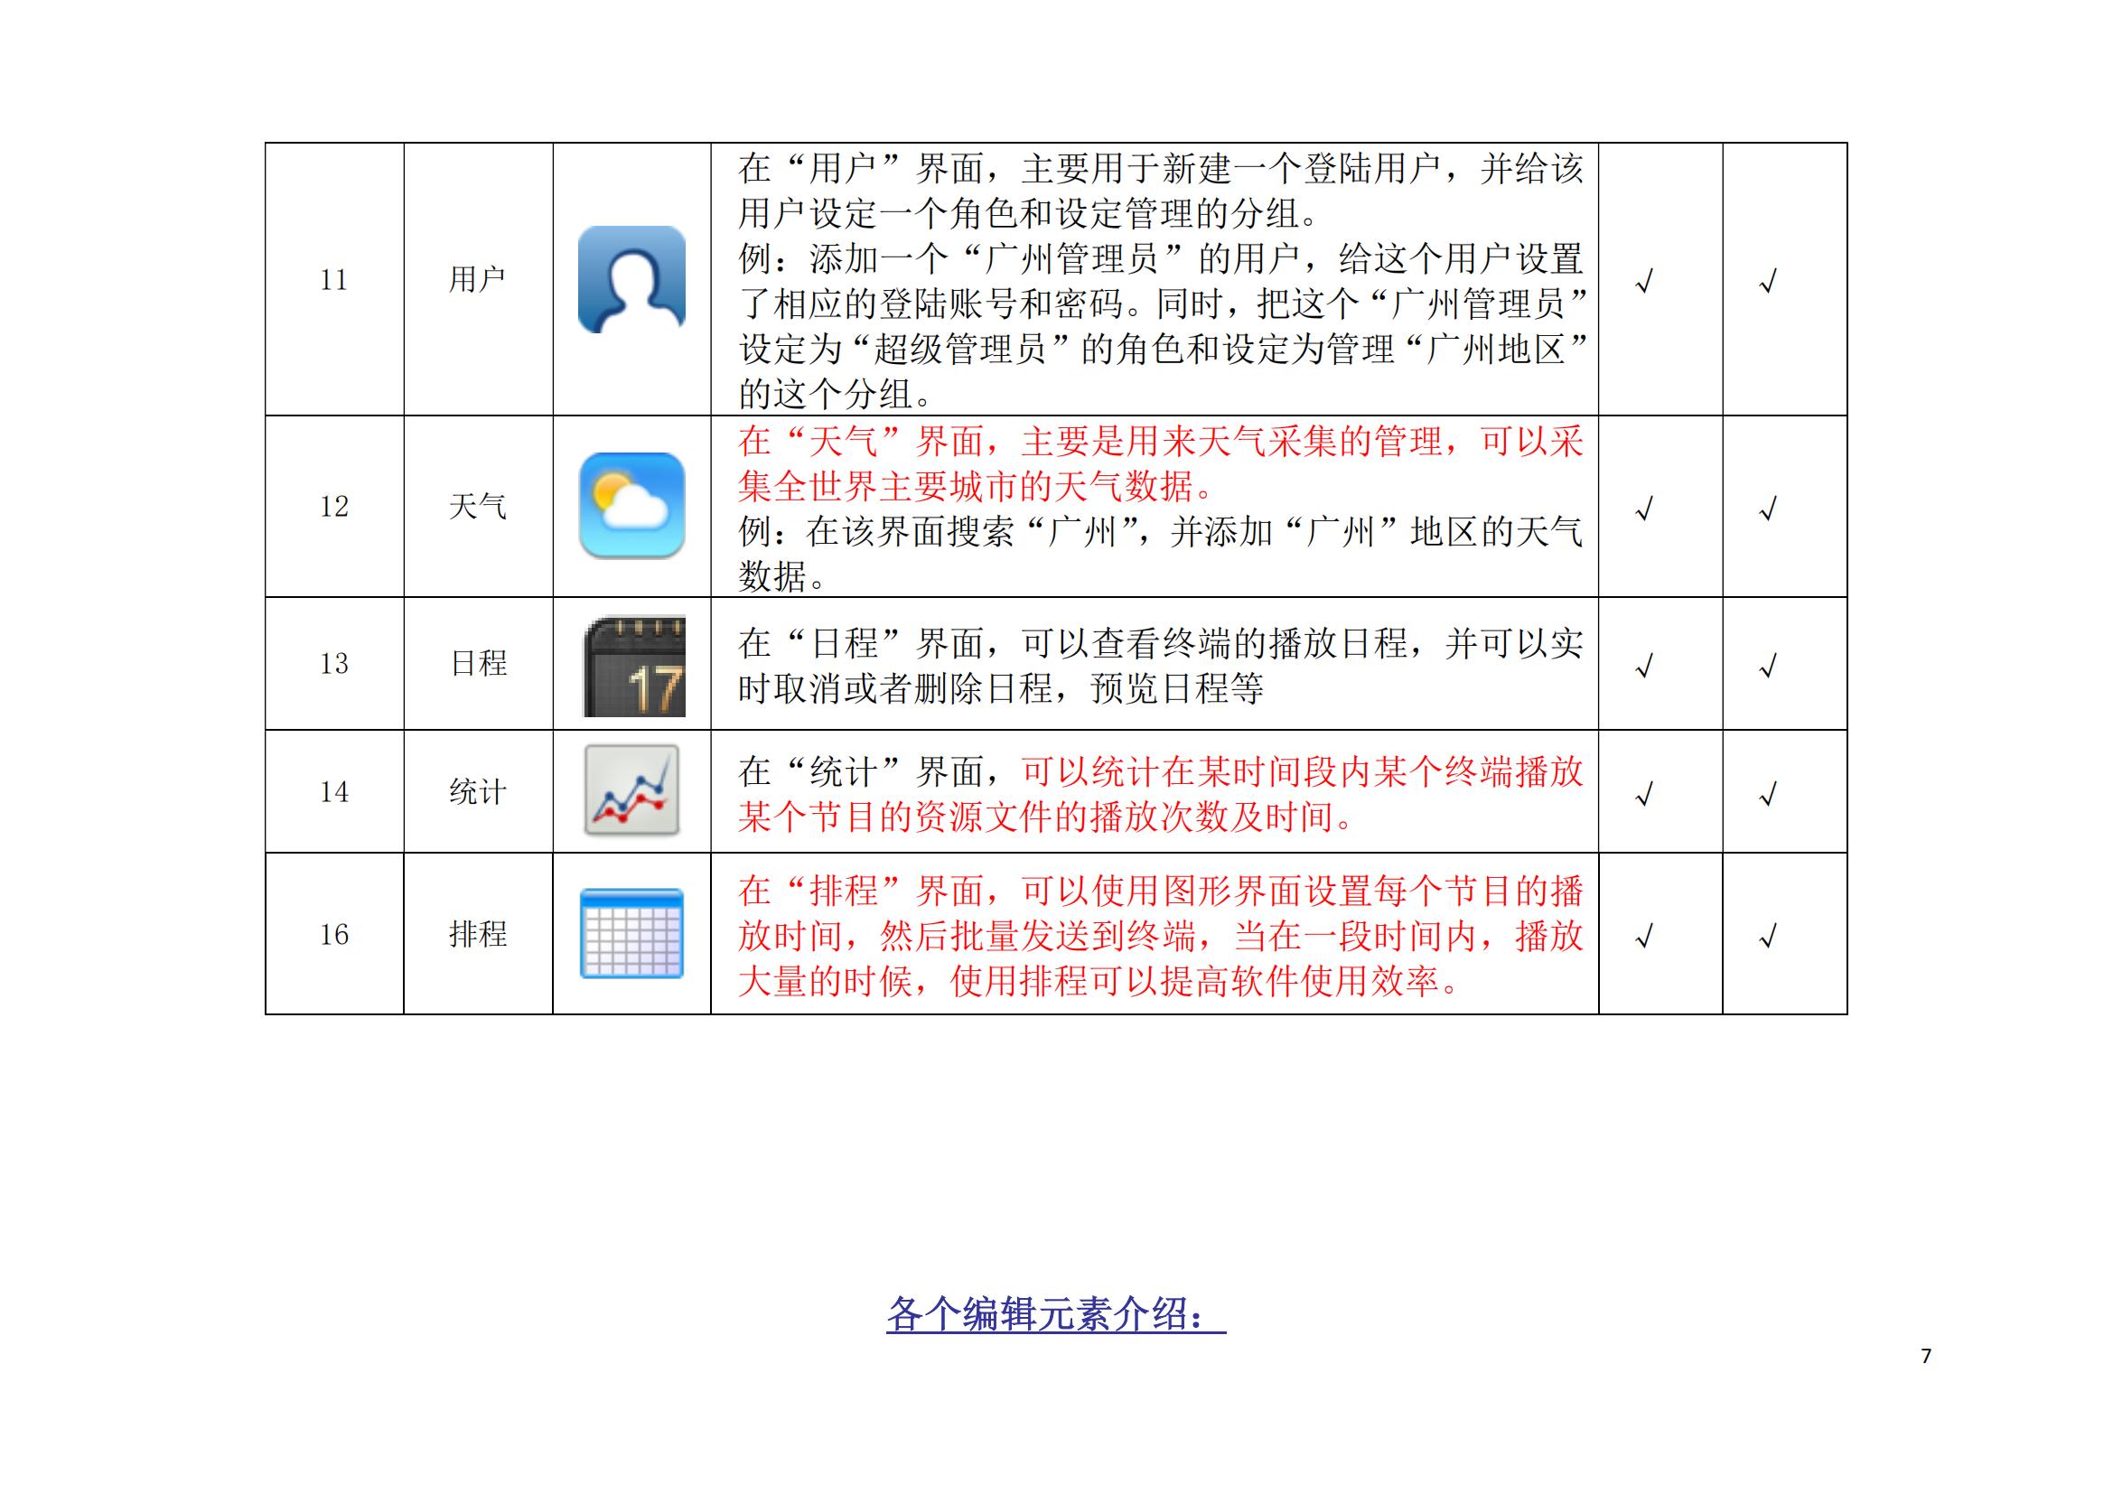This screenshot has width=2113, height=1494.
Task: Click the 用户 name cell
Action: pyautogui.click(x=478, y=280)
